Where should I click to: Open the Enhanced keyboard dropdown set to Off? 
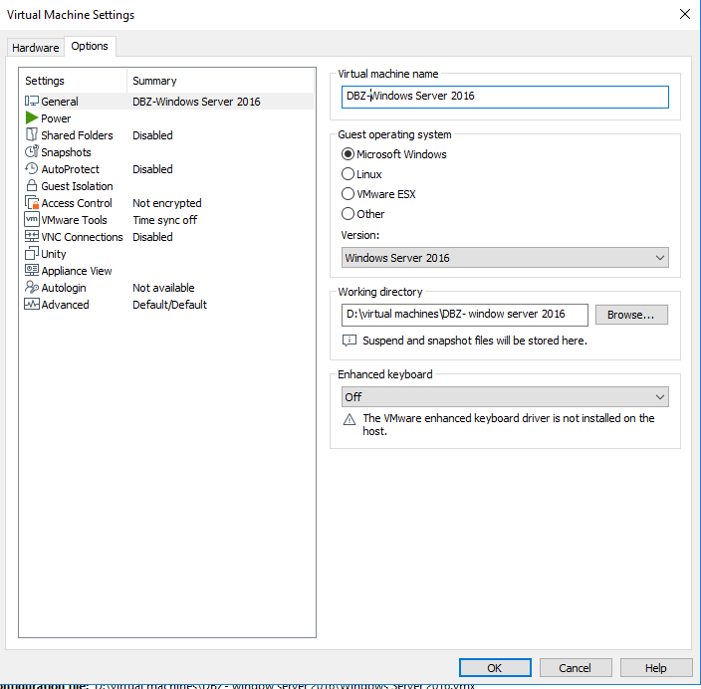click(505, 397)
